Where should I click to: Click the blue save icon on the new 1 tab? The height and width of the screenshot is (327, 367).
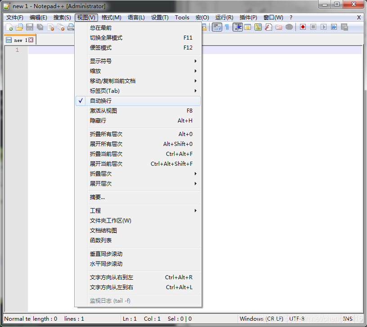pyautogui.click(x=9, y=40)
